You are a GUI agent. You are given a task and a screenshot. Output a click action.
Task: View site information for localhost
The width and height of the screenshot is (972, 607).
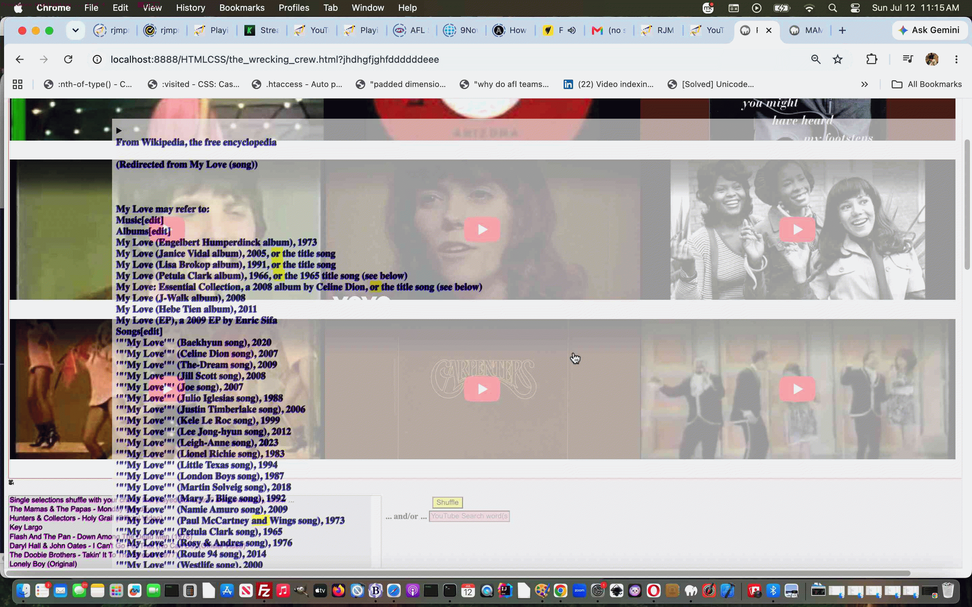(97, 59)
